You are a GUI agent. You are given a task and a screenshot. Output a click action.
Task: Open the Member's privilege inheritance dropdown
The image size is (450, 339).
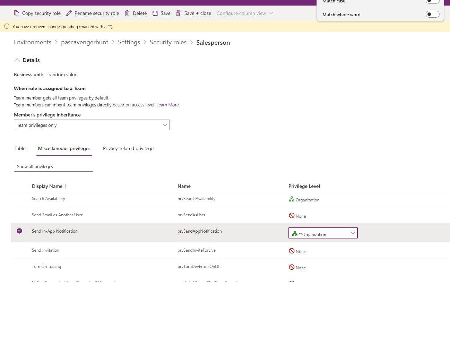coord(165,125)
